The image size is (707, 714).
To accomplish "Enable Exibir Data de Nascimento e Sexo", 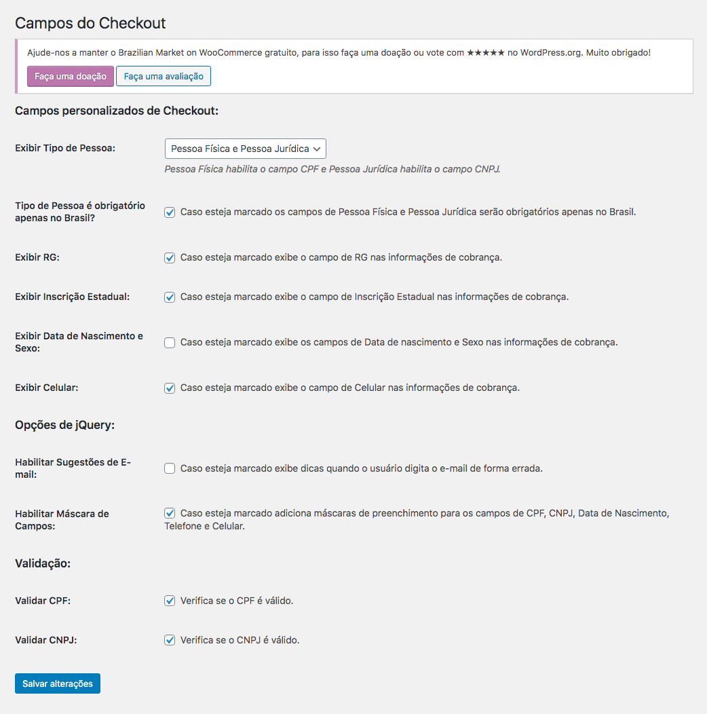I will coord(170,343).
